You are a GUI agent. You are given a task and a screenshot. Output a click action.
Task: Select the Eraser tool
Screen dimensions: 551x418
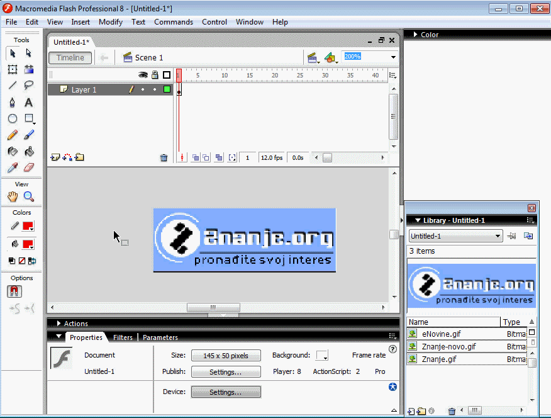[x=29, y=167]
